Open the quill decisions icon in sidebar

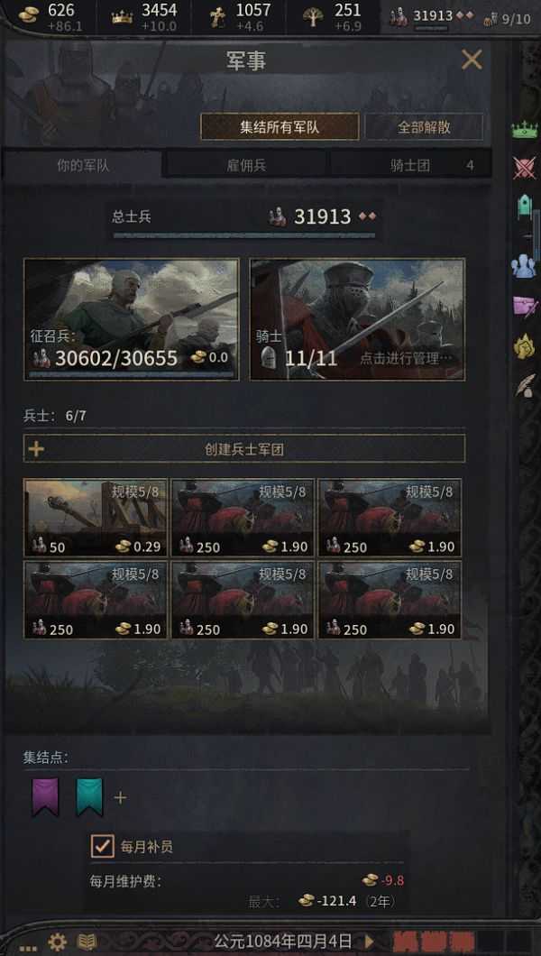pos(524,385)
